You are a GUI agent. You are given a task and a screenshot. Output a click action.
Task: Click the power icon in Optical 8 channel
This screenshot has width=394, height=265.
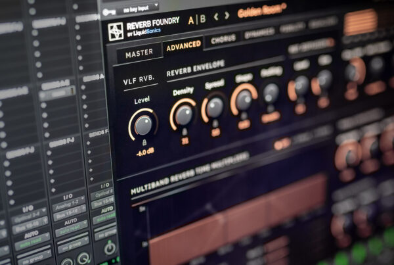point(110,248)
